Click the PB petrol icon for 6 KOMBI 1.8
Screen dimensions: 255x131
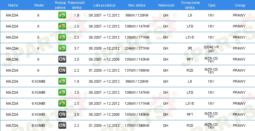click(62, 81)
